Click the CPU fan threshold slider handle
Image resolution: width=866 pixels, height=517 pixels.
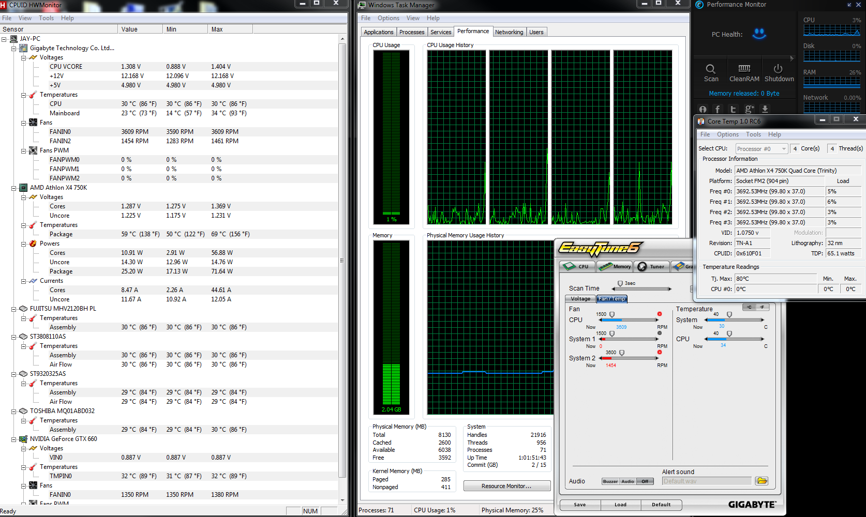click(x=612, y=314)
